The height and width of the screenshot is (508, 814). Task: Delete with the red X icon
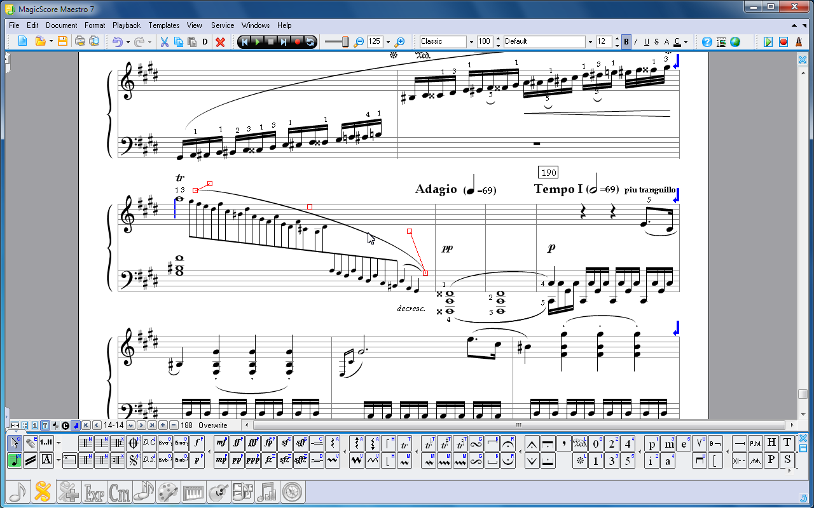tap(221, 42)
